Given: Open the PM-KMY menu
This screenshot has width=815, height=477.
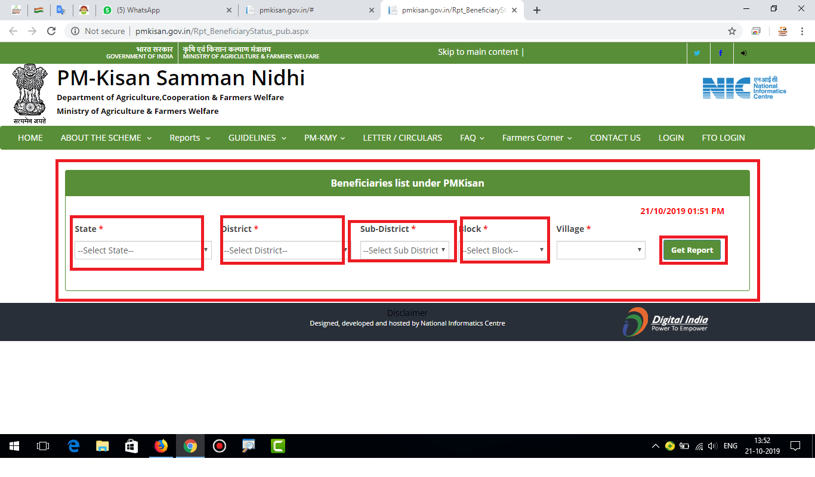Looking at the screenshot, I should point(325,138).
